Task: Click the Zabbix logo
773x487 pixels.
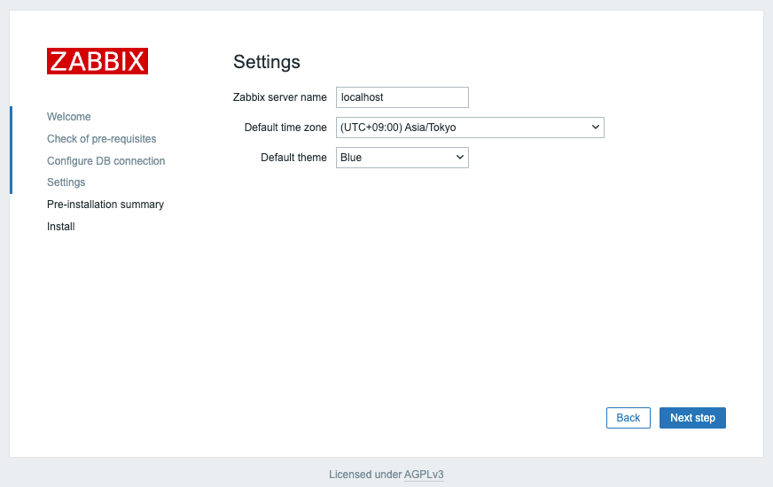Action: point(98,61)
